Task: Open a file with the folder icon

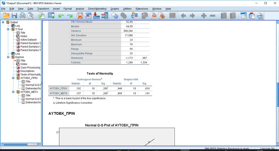Action: [x=6, y=16]
